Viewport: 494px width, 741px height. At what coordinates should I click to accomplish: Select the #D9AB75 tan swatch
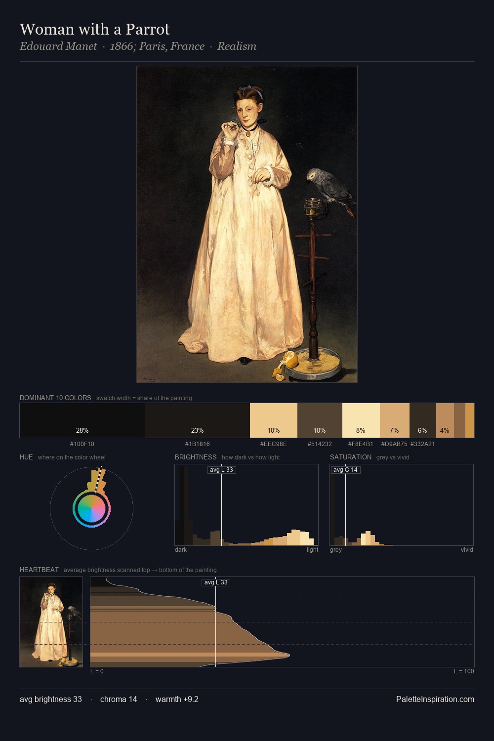click(x=395, y=420)
